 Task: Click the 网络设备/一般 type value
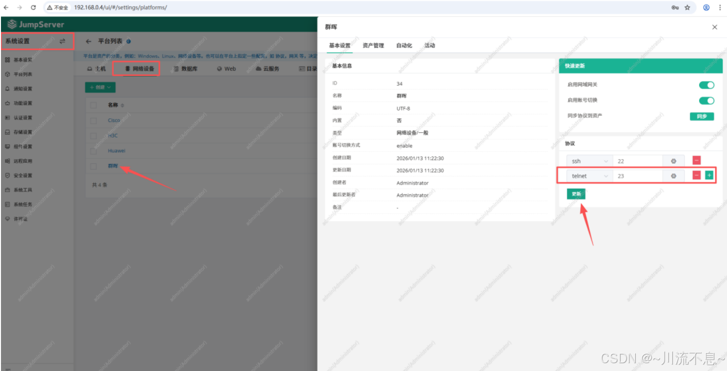pyautogui.click(x=412, y=133)
